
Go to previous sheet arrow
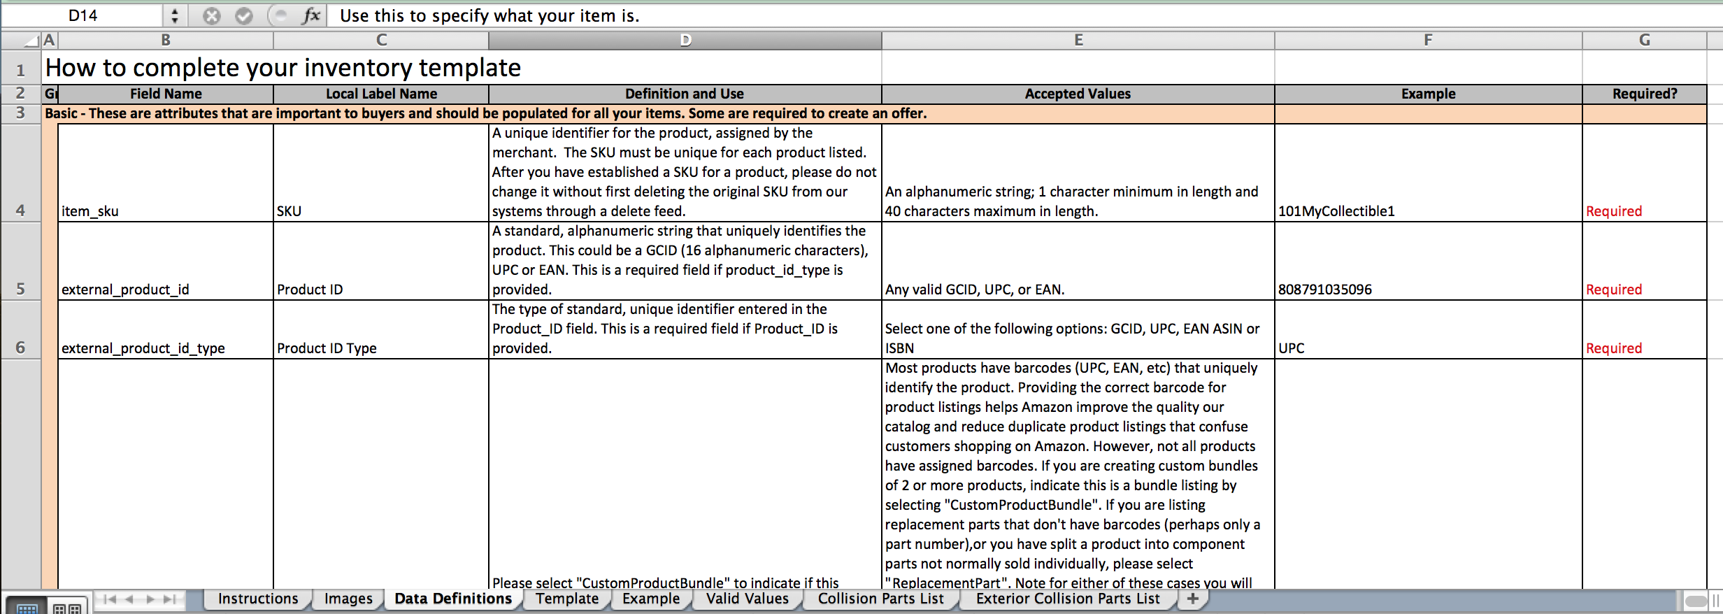tap(129, 599)
